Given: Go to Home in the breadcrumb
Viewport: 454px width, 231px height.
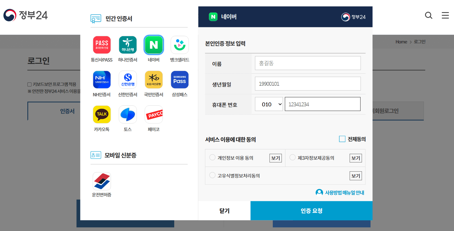Looking at the screenshot, I should [401, 42].
